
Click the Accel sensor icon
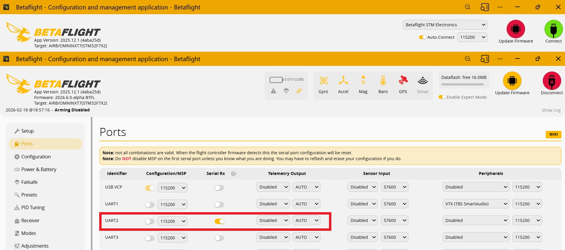343,80
